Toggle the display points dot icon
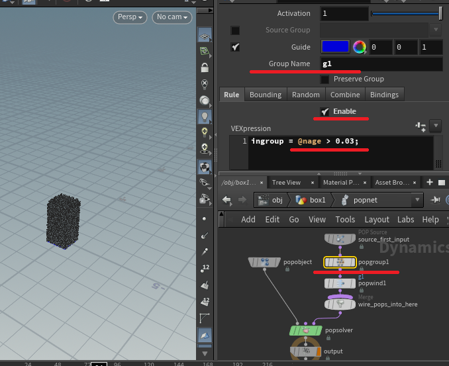Image resolution: width=449 pixels, height=366 pixels. click(x=205, y=219)
